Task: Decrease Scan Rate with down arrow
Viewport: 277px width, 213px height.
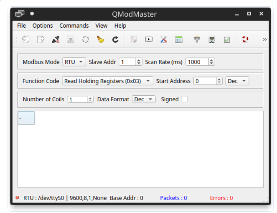Action: (x=211, y=64)
